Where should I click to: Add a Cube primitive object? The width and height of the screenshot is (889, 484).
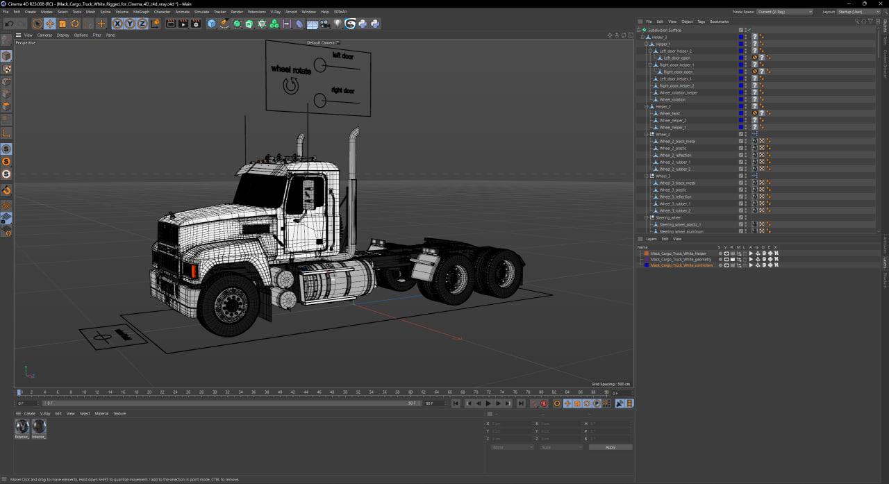(212, 24)
